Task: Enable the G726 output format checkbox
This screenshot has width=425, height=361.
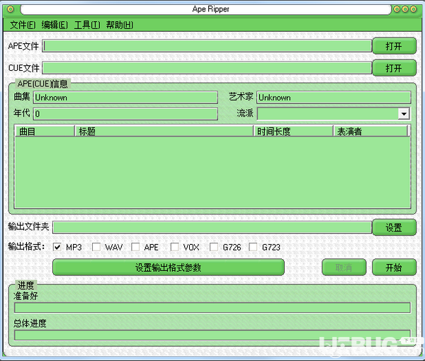Action: [214, 247]
